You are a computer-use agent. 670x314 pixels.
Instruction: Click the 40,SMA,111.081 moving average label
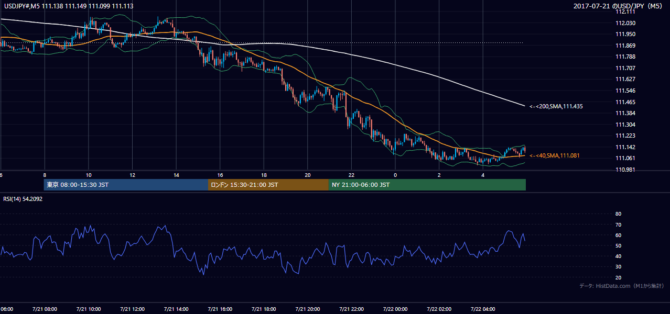[555, 155]
